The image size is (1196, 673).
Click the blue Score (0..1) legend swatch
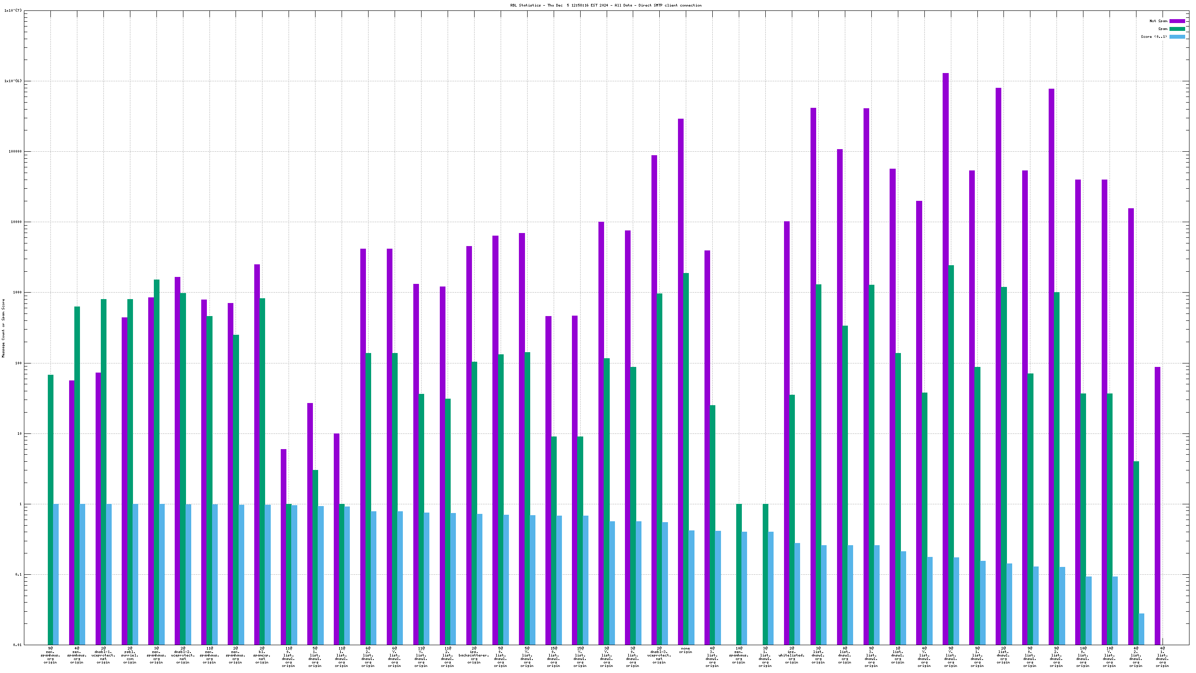(x=1176, y=37)
